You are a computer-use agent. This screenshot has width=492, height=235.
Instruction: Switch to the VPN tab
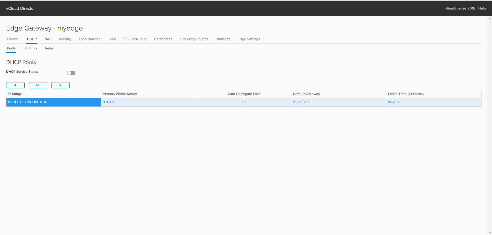pyautogui.click(x=113, y=39)
